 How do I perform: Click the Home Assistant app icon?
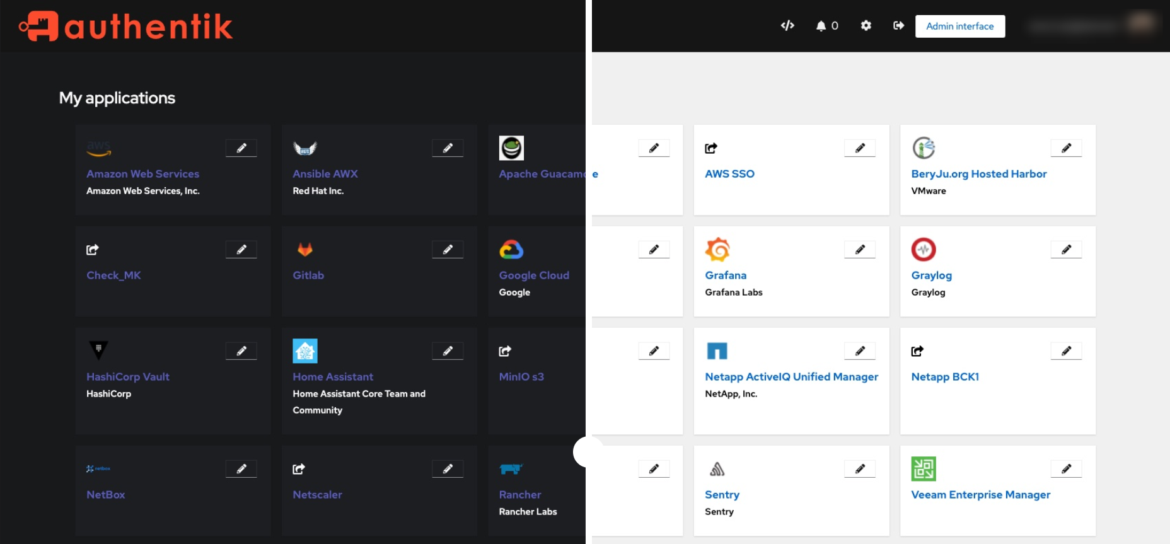click(305, 351)
